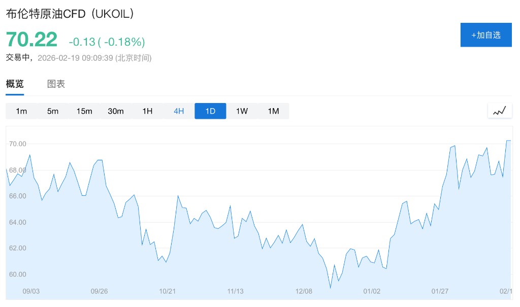Screen dimensions: 520x307
Task: Switch to the 图表 tab
Action: pyautogui.click(x=56, y=84)
